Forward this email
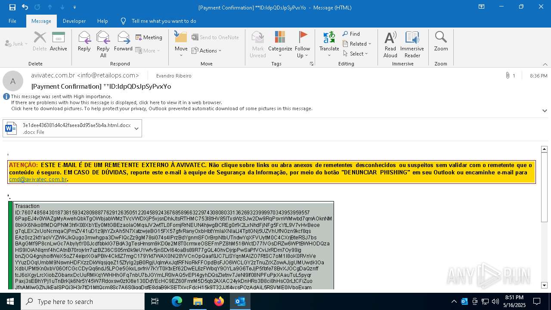 click(x=124, y=41)
